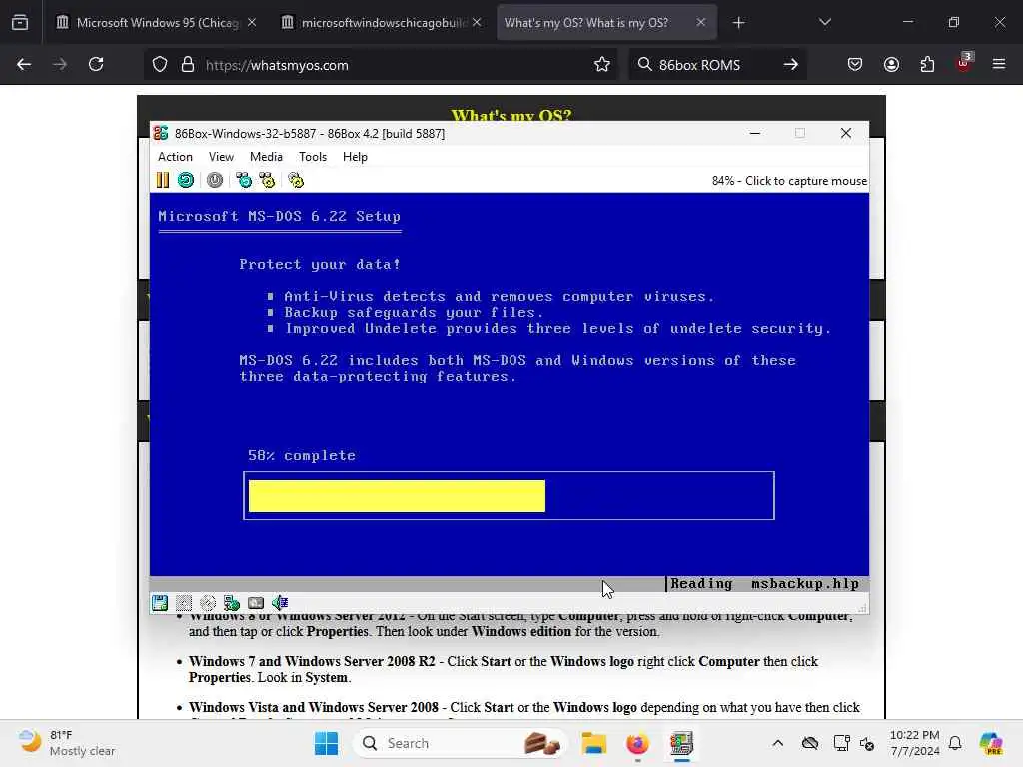Click the 86Box title bar app icon
1023x767 pixels.
[161, 133]
